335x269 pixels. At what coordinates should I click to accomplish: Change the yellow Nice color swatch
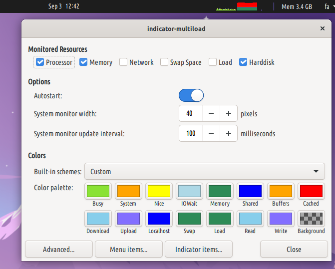pyautogui.click(x=159, y=191)
